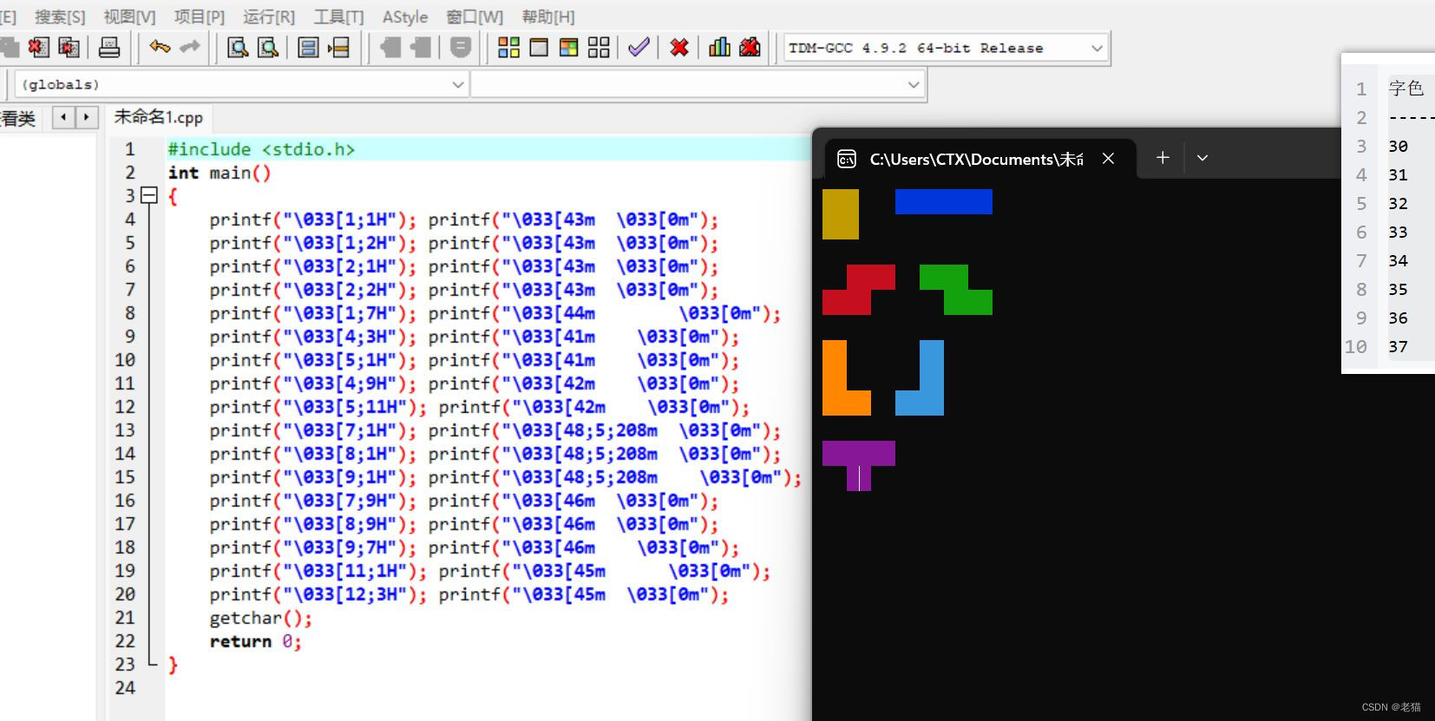Open a new terminal tab with plus
This screenshot has width=1435, height=721.
click(x=1163, y=158)
